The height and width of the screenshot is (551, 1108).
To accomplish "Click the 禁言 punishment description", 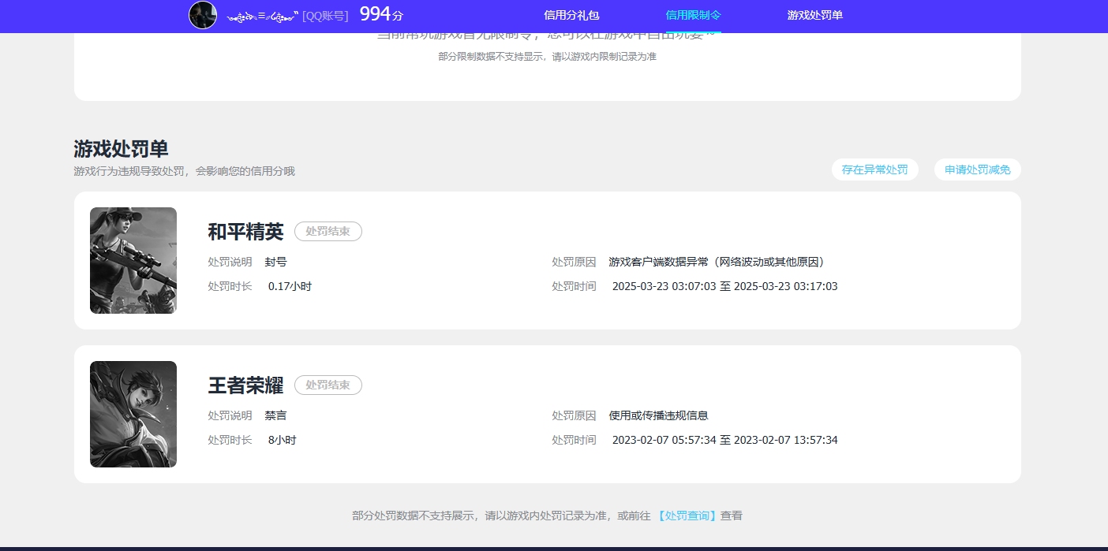I will click(276, 415).
